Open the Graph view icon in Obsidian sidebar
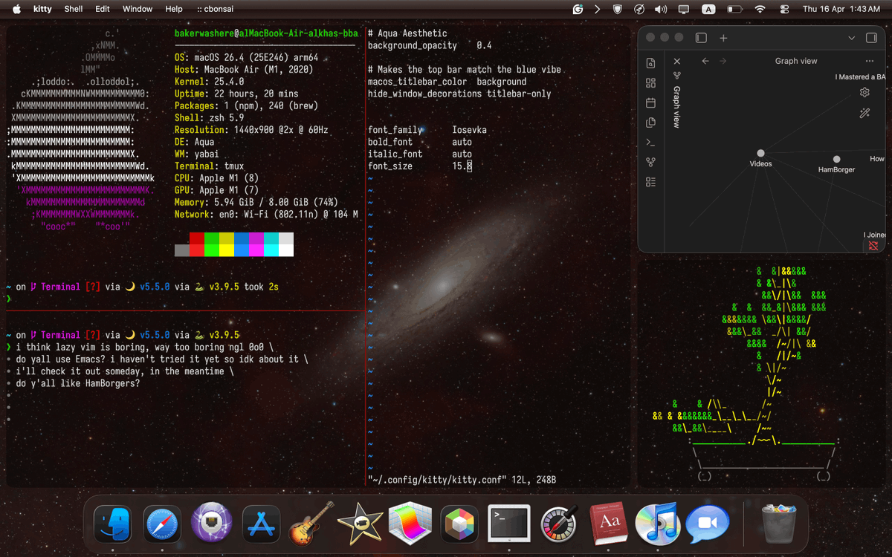Viewport: 892px width, 557px height. coord(650,160)
